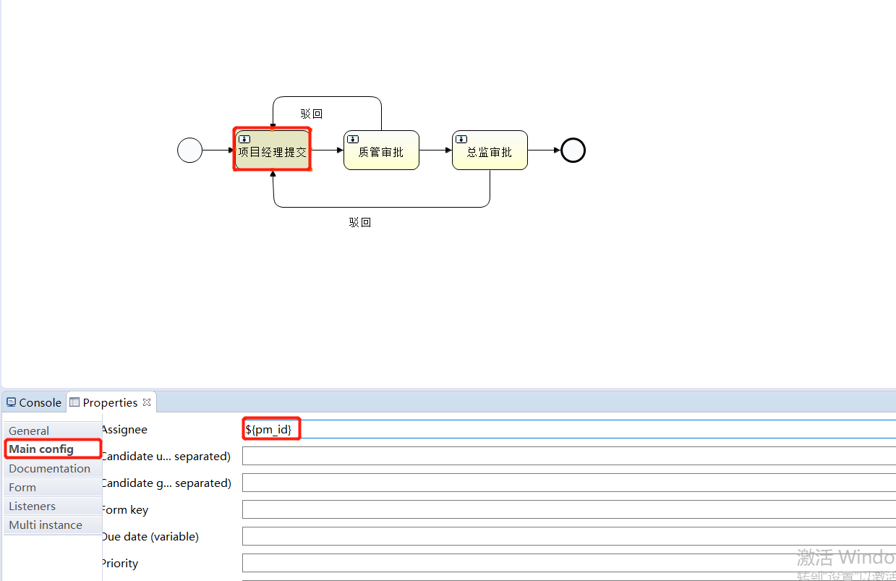Select the upper 驳回 sequence flow

(311, 114)
